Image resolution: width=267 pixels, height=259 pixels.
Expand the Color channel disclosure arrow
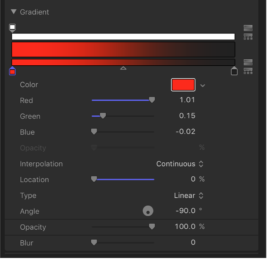coord(203,85)
